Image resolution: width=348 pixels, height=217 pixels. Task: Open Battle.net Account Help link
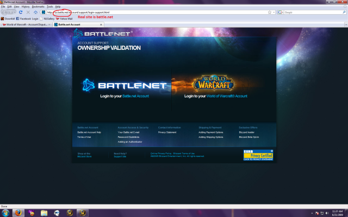[89, 132]
